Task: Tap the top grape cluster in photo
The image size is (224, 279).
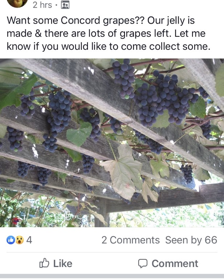Action: pos(124,78)
